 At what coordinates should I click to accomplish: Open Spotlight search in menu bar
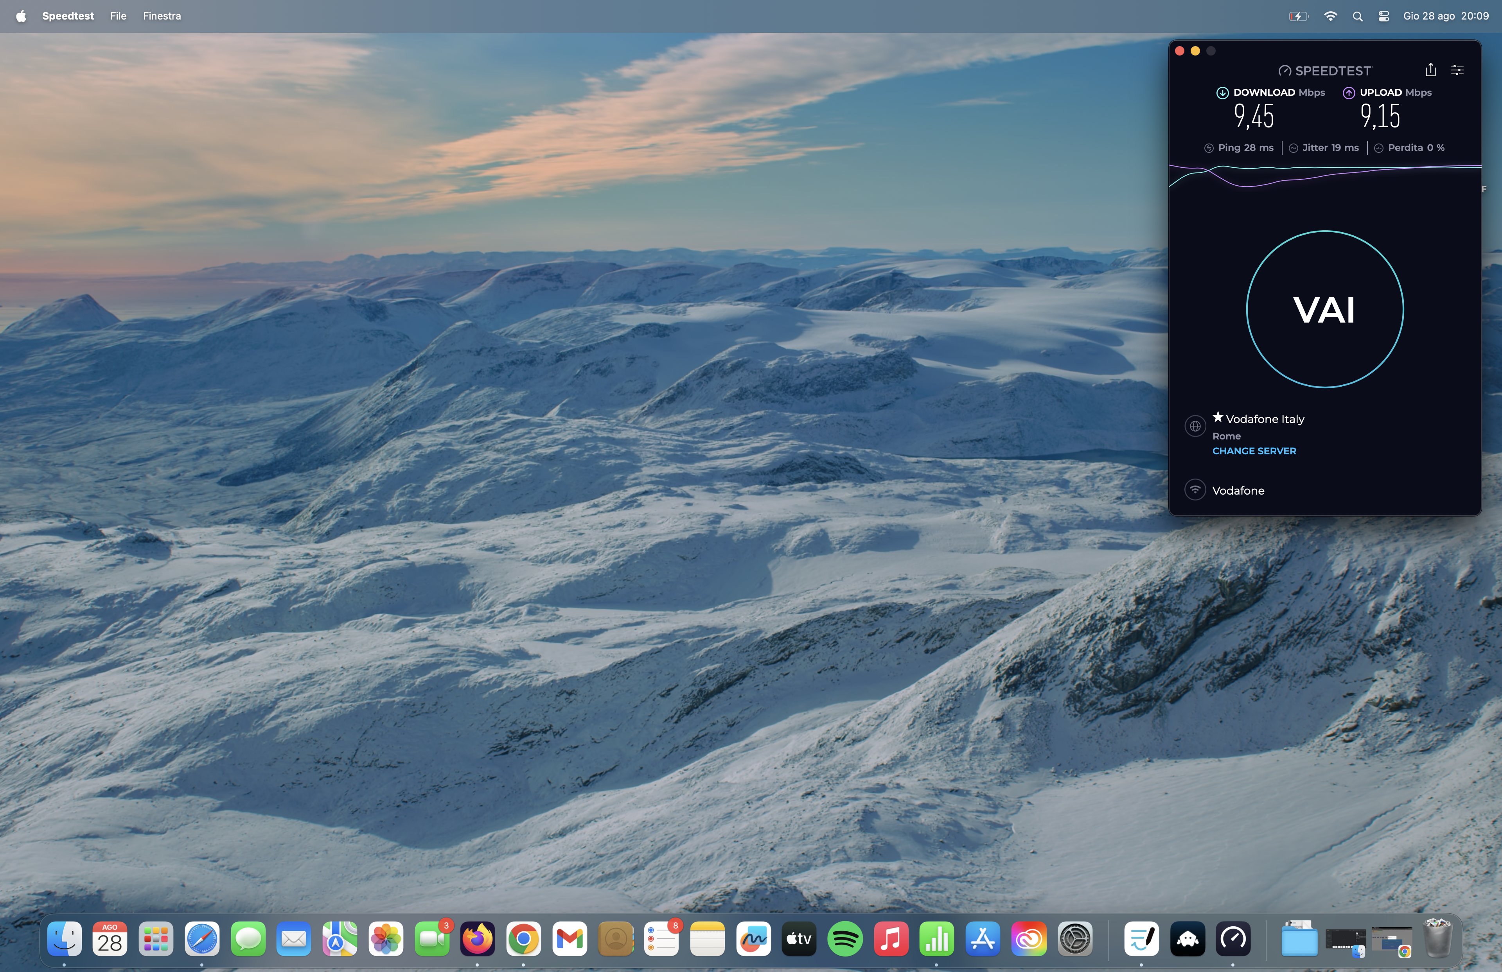click(x=1358, y=16)
